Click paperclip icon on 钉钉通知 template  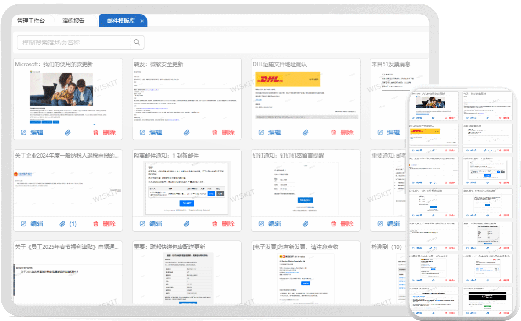click(x=305, y=224)
